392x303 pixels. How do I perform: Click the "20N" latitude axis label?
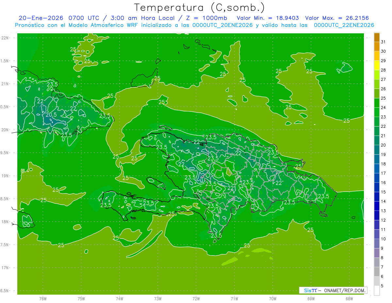5,130
